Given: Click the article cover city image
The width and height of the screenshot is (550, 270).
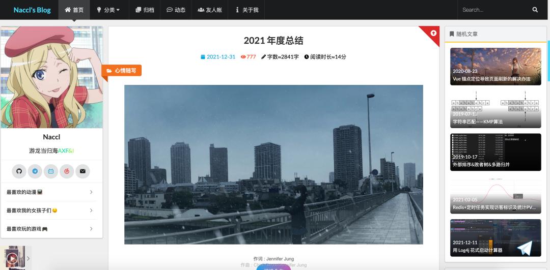Looking at the screenshot, I should tap(273, 165).
